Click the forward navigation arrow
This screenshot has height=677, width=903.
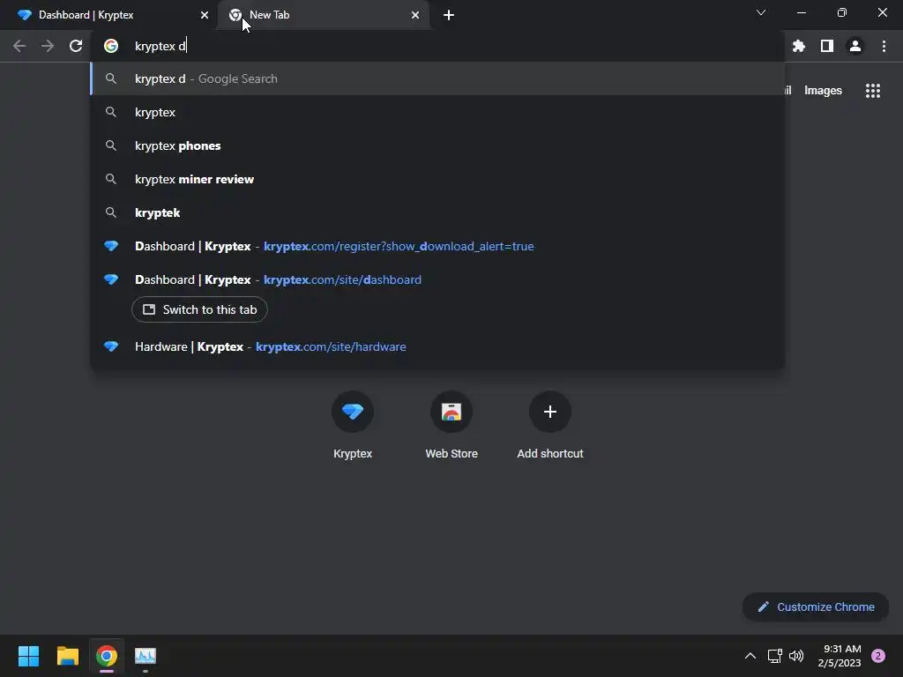point(48,46)
